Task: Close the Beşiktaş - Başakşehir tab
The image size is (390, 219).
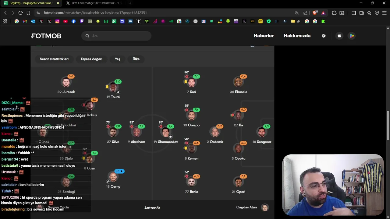Action: 58,3
